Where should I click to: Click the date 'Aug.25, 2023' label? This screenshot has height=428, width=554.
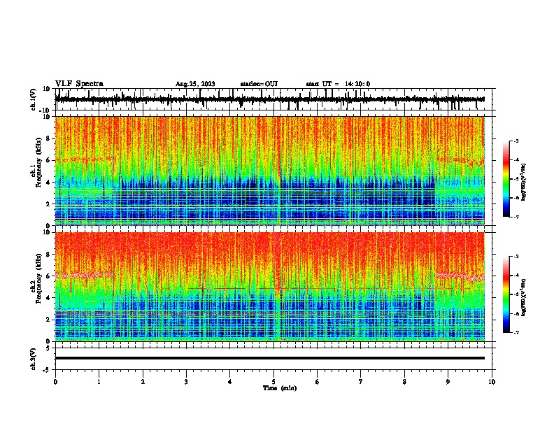pos(195,84)
